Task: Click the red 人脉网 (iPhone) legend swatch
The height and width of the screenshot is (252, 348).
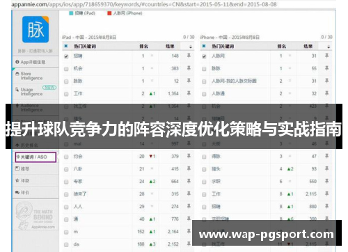Action: click(x=109, y=13)
